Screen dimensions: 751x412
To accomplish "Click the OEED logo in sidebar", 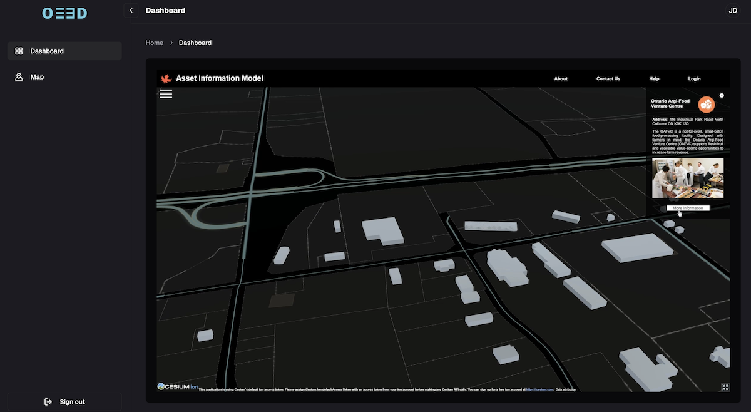I will (x=64, y=13).
